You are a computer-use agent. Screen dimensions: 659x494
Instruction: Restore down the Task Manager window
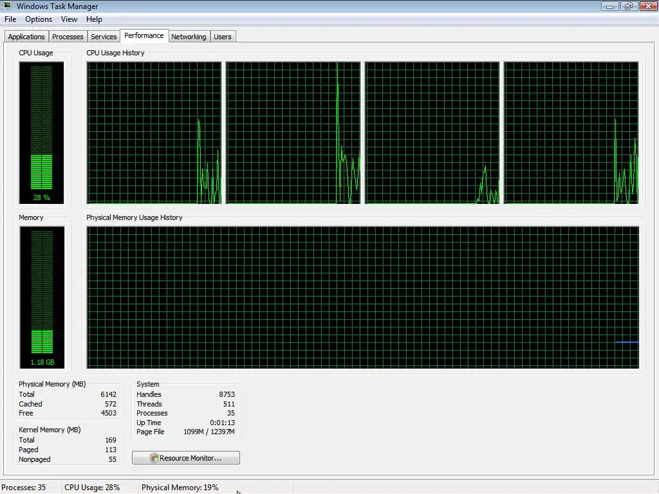click(x=628, y=6)
